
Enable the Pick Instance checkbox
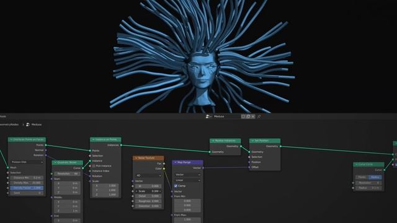[94, 166]
